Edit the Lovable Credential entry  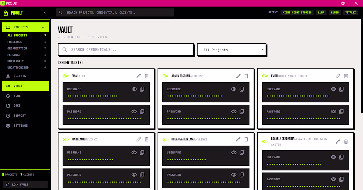pyautogui.click(x=338, y=141)
